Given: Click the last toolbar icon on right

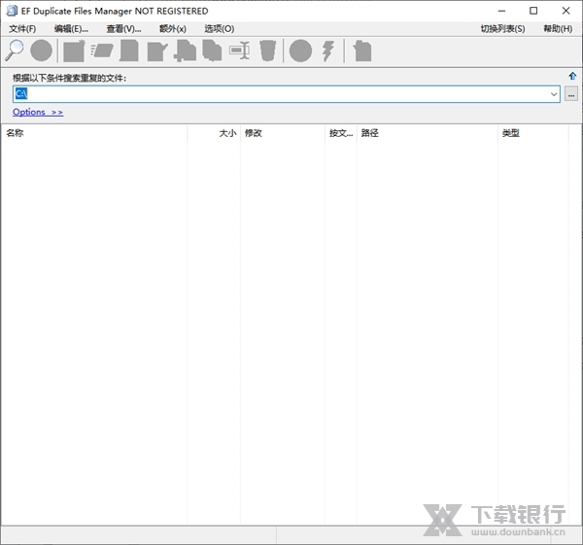Looking at the screenshot, I should 361,51.
